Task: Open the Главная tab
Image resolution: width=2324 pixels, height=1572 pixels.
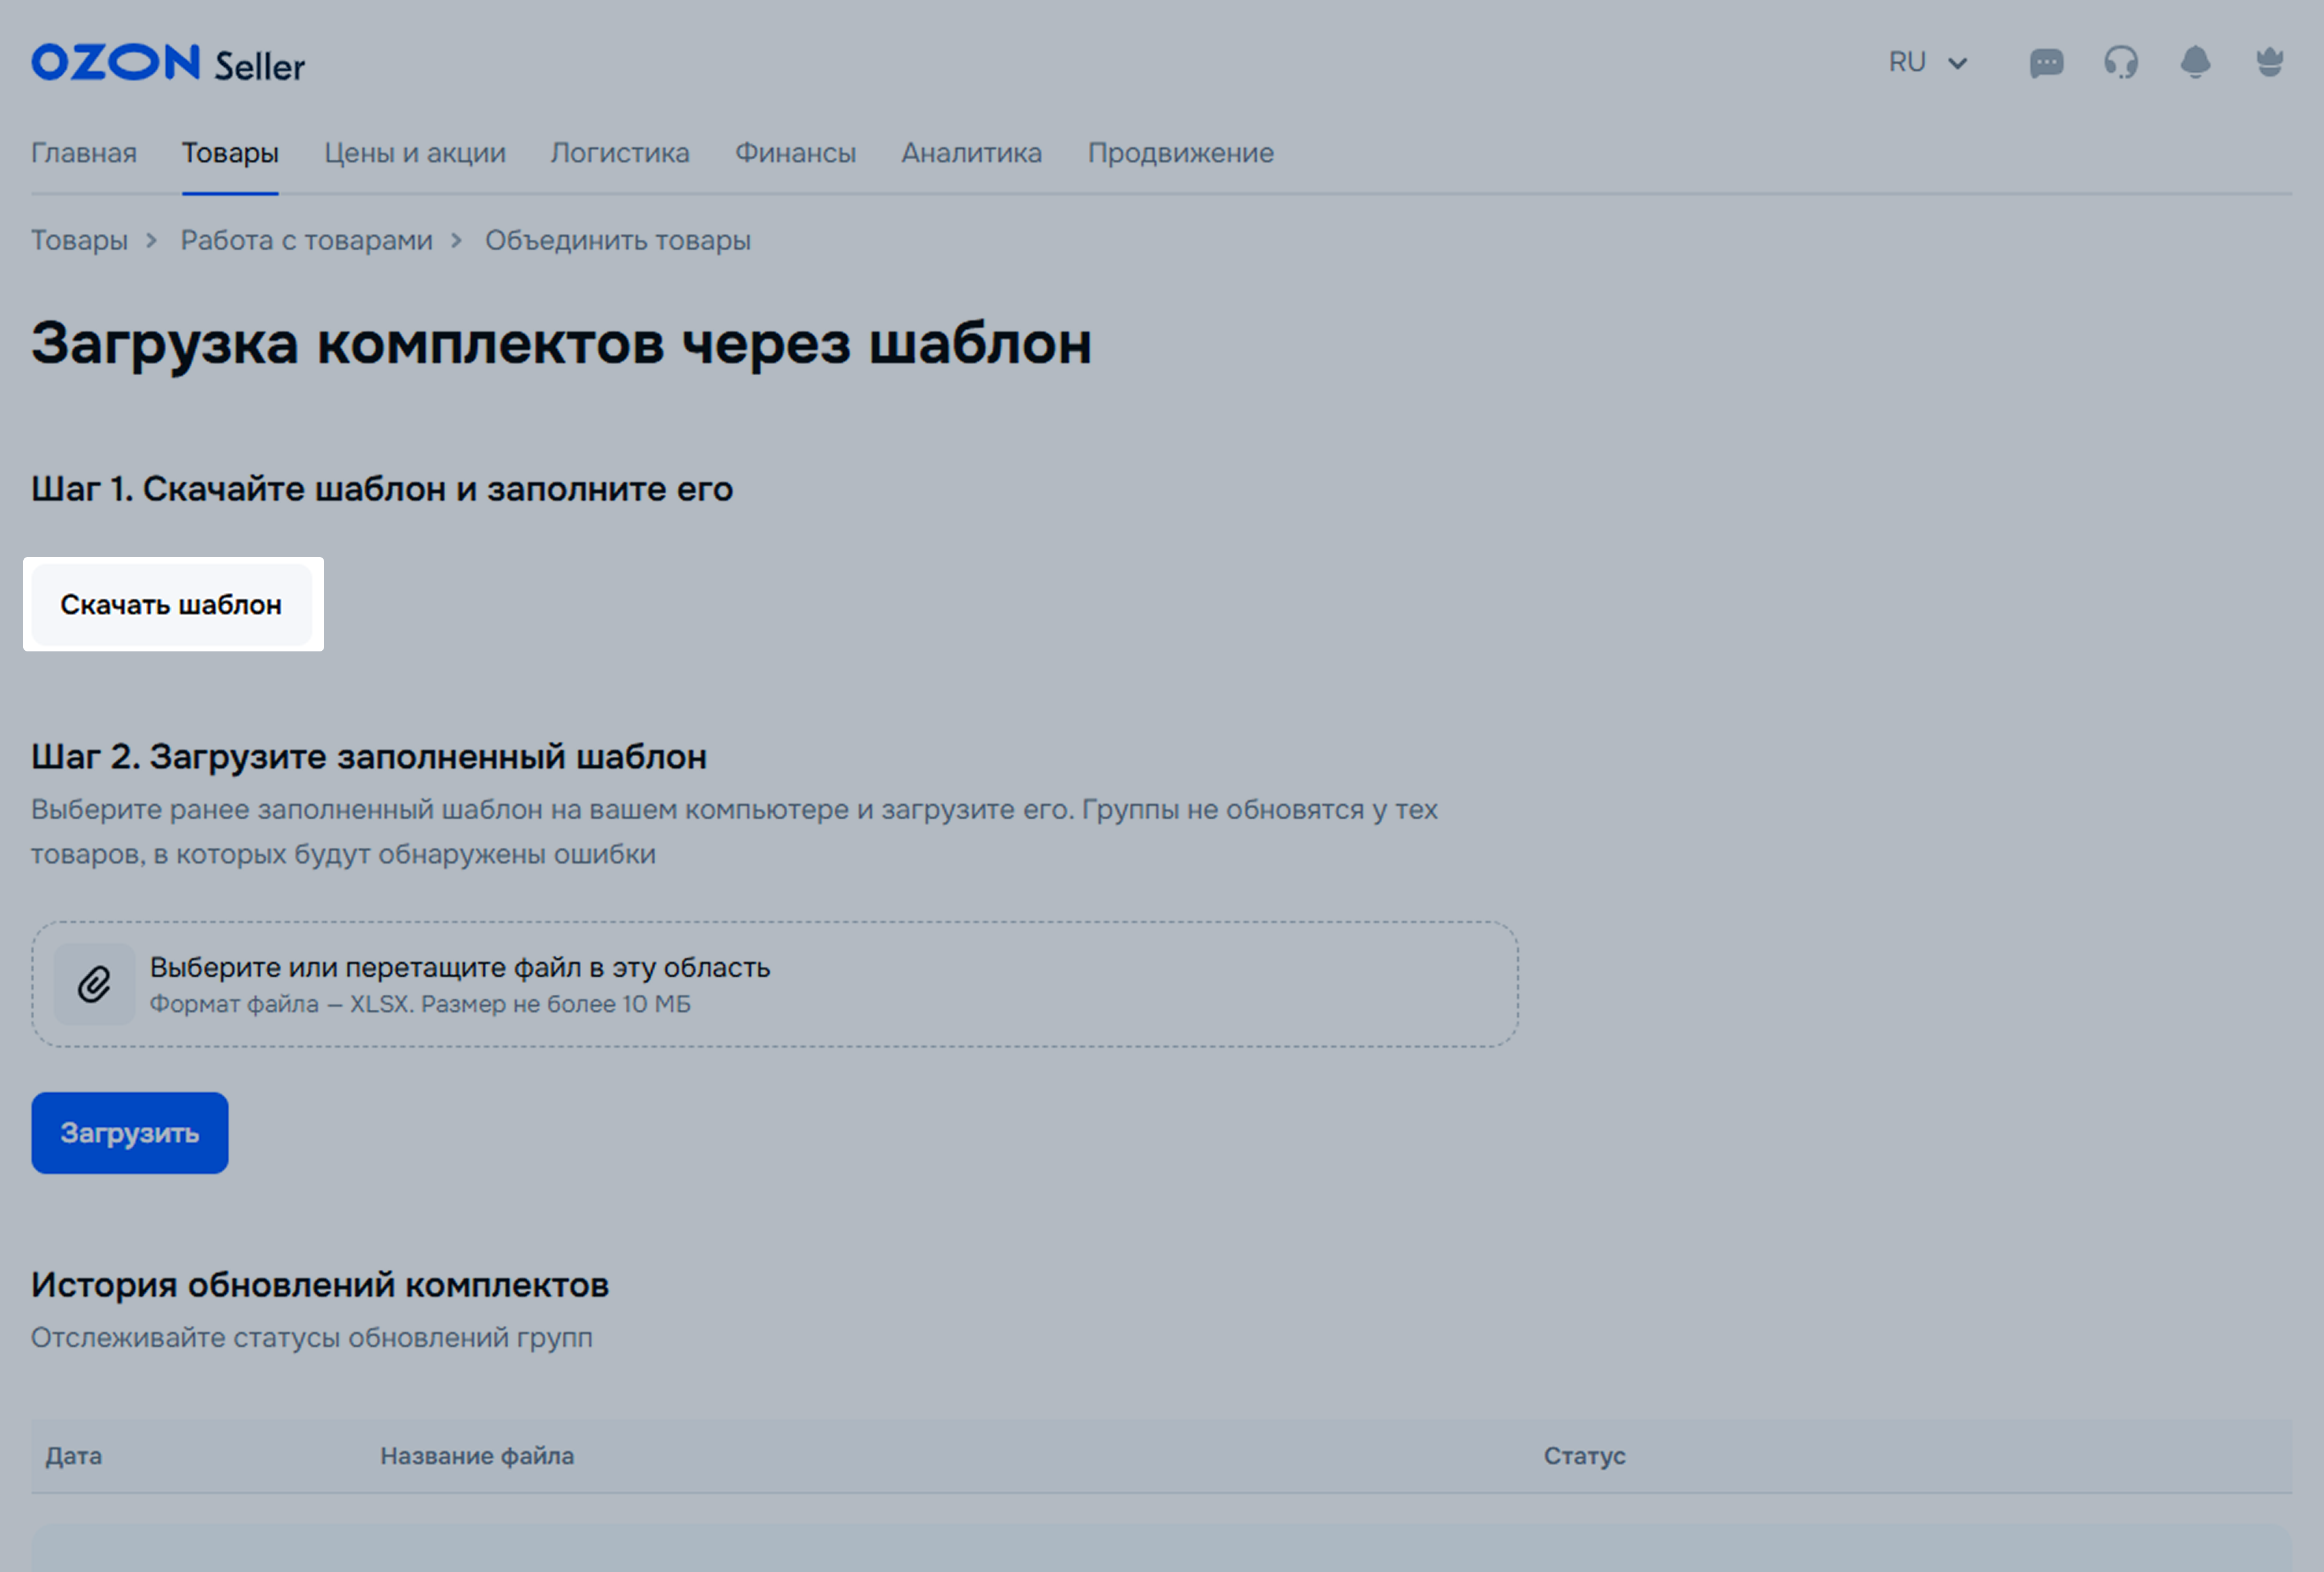Action: click(84, 153)
